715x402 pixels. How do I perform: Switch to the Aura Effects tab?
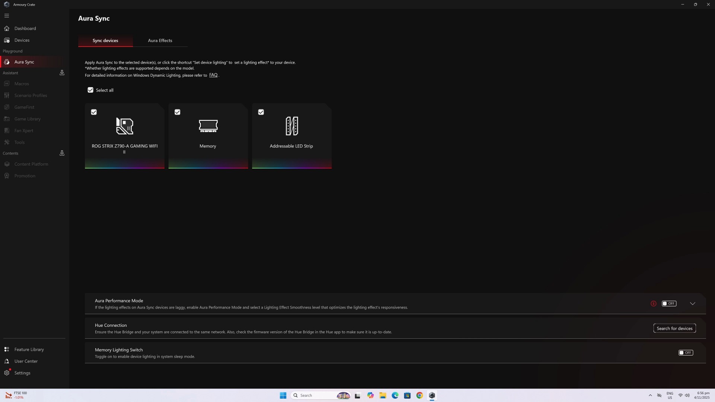(x=160, y=41)
